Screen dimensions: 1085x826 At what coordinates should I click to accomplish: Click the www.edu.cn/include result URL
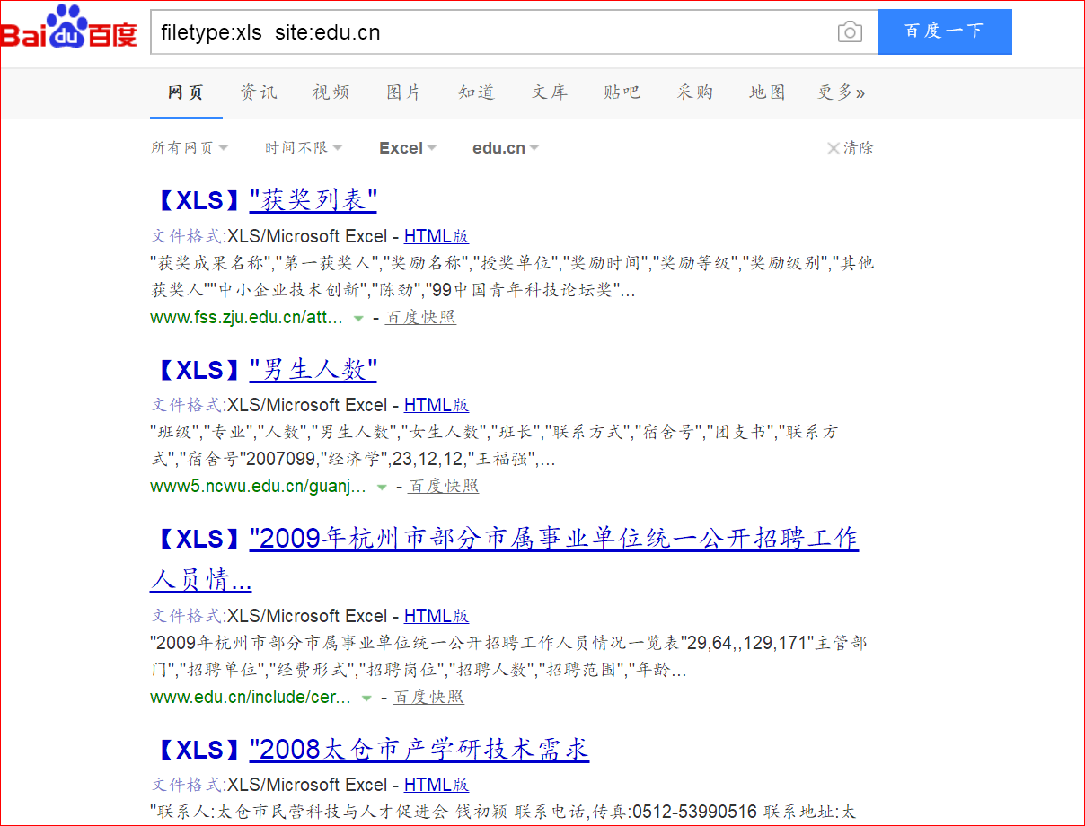point(251,697)
